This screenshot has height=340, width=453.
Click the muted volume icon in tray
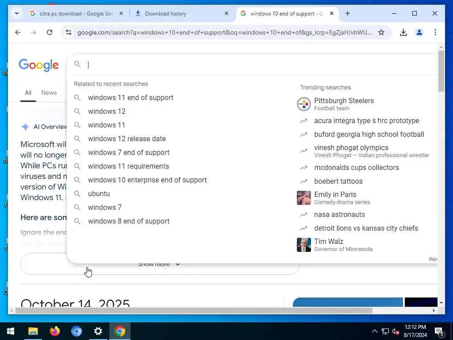point(395,331)
